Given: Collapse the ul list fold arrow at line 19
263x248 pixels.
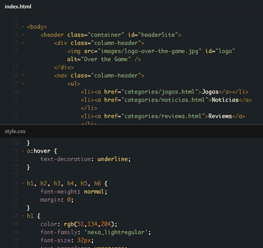Looking at the screenshot, I should [x=23, y=84].
